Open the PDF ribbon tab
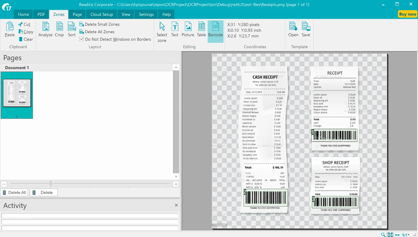This screenshot has width=418, height=237. pyautogui.click(x=41, y=14)
